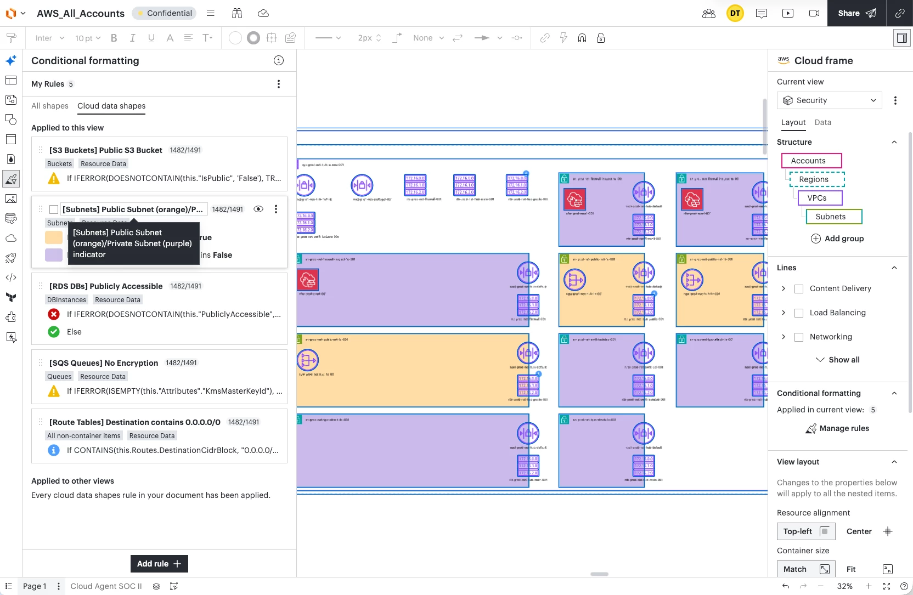Open the comments panel icon

(762, 13)
